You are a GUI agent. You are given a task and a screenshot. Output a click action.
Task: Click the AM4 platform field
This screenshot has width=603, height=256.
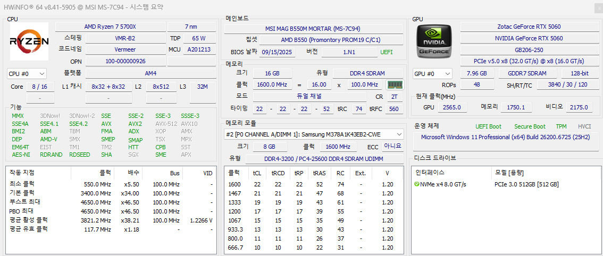pos(150,73)
